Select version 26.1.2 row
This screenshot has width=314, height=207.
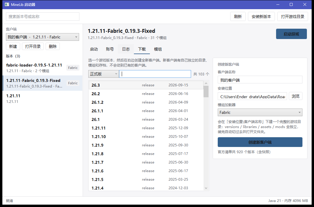point(146,102)
